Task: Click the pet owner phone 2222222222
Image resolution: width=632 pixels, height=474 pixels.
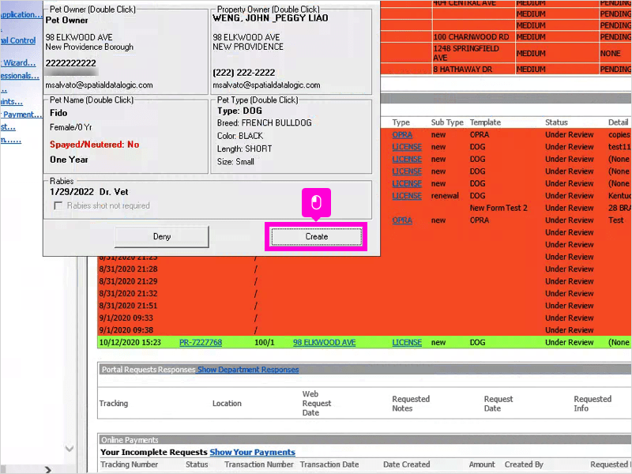Action: coord(70,63)
